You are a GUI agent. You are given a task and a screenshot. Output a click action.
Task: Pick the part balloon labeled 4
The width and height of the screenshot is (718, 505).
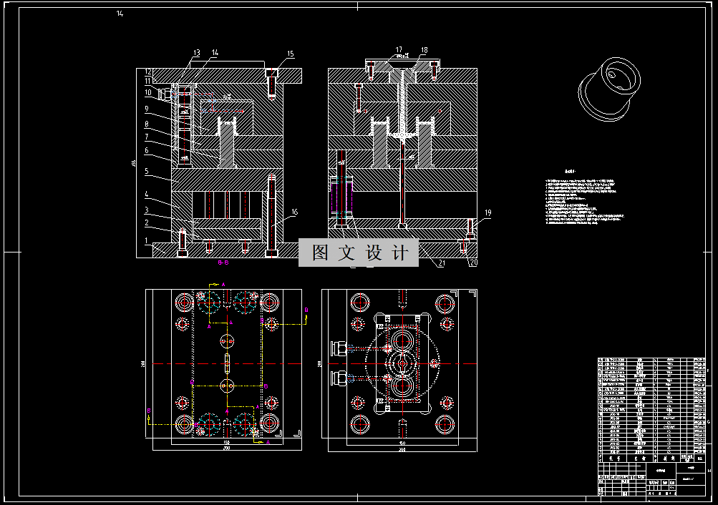click(x=147, y=194)
